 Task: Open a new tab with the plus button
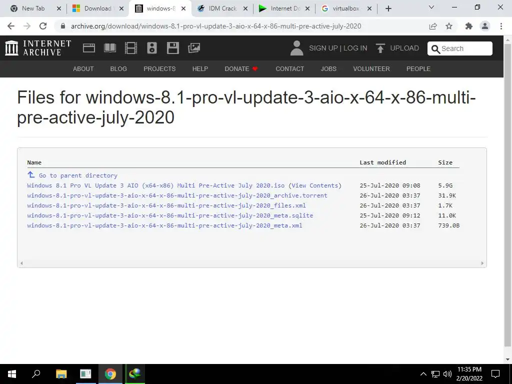pos(388,8)
